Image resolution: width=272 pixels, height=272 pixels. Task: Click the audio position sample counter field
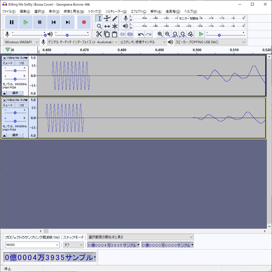click(x=50, y=257)
